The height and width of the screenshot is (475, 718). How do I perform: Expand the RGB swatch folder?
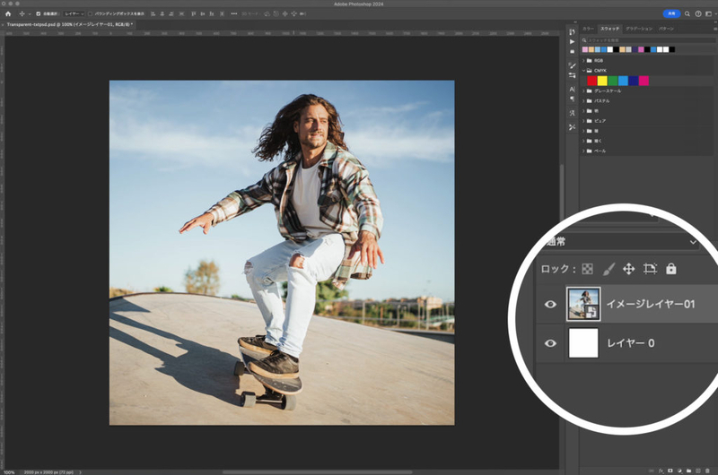(x=584, y=60)
